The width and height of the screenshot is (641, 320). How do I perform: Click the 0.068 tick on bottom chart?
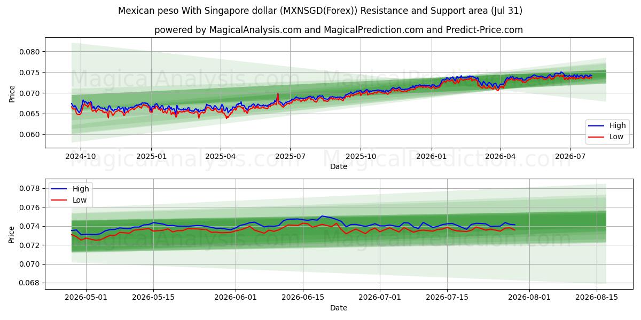pos(30,283)
